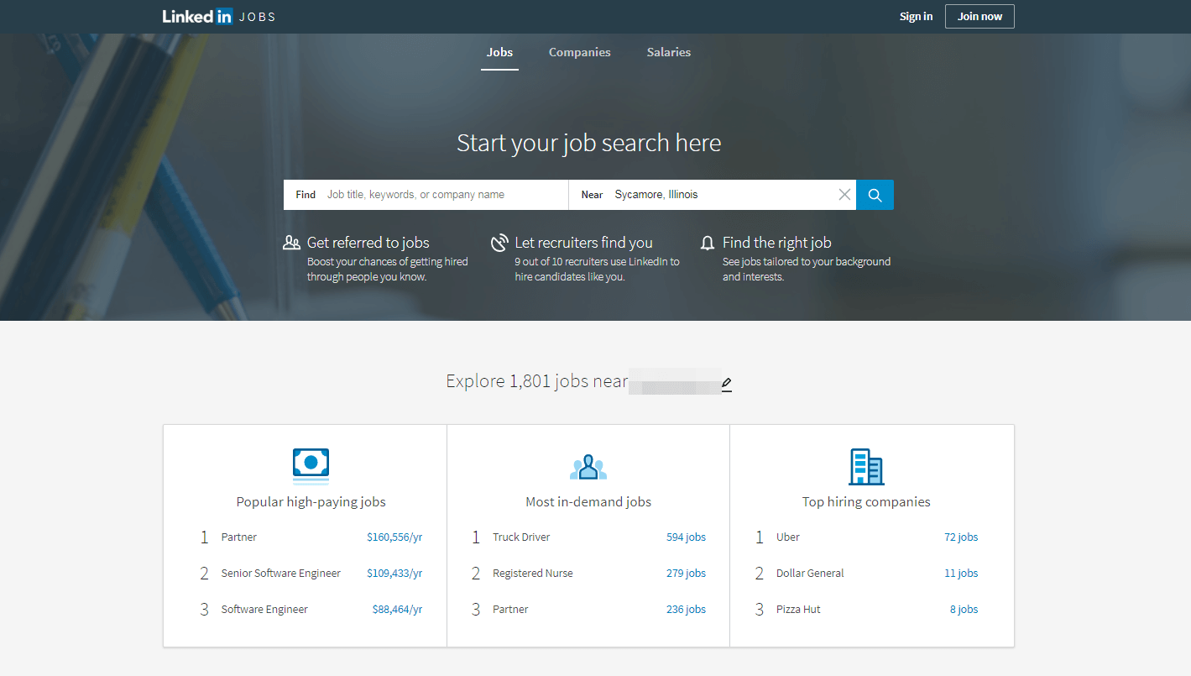This screenshot has width=1191, height=676.
Task: Click the building top hiring companies icon
Action: coord(865,466)
